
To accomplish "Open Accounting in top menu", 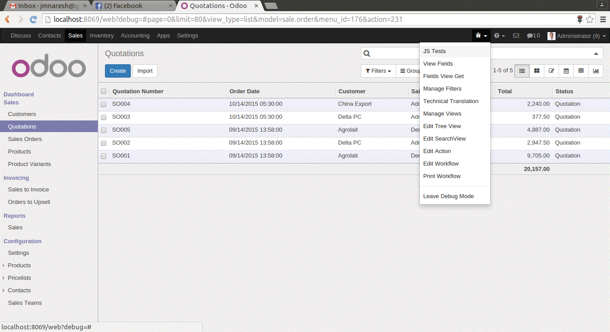I will pyautogui.click(x=135, y=36).
